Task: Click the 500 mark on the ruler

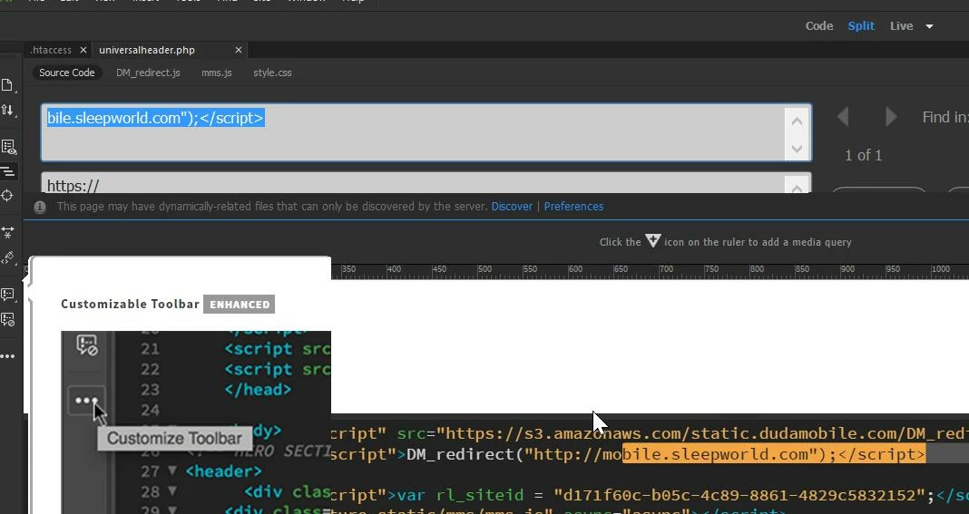Action: pos(485,268)
